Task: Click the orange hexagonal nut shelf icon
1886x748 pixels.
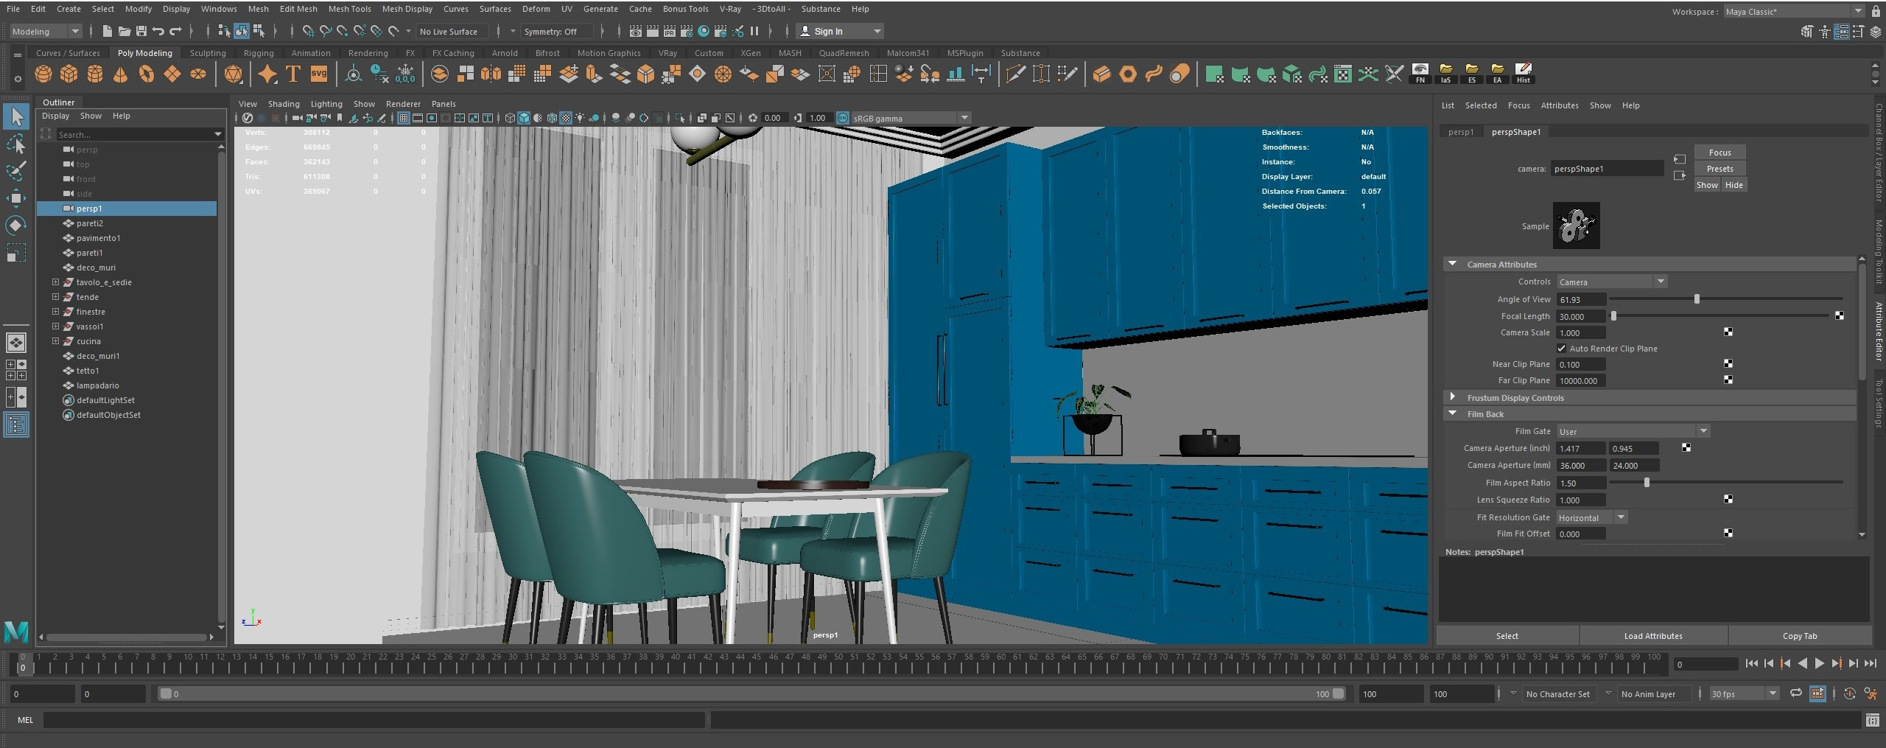Action: click(x=1127, y=74)
